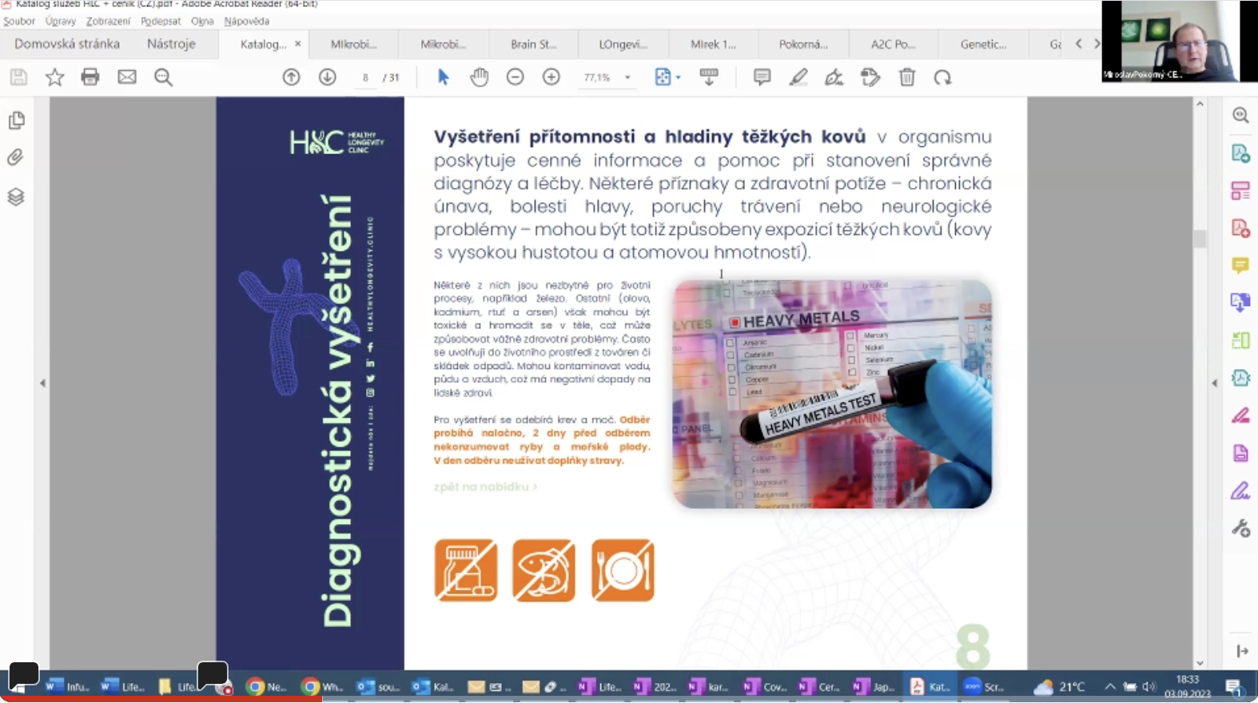Click the Save file icon
1258x703 pixels.
pos(18,77)
